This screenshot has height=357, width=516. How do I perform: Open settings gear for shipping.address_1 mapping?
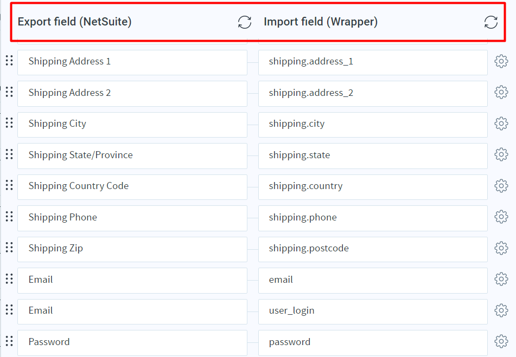tap(501, 61)
